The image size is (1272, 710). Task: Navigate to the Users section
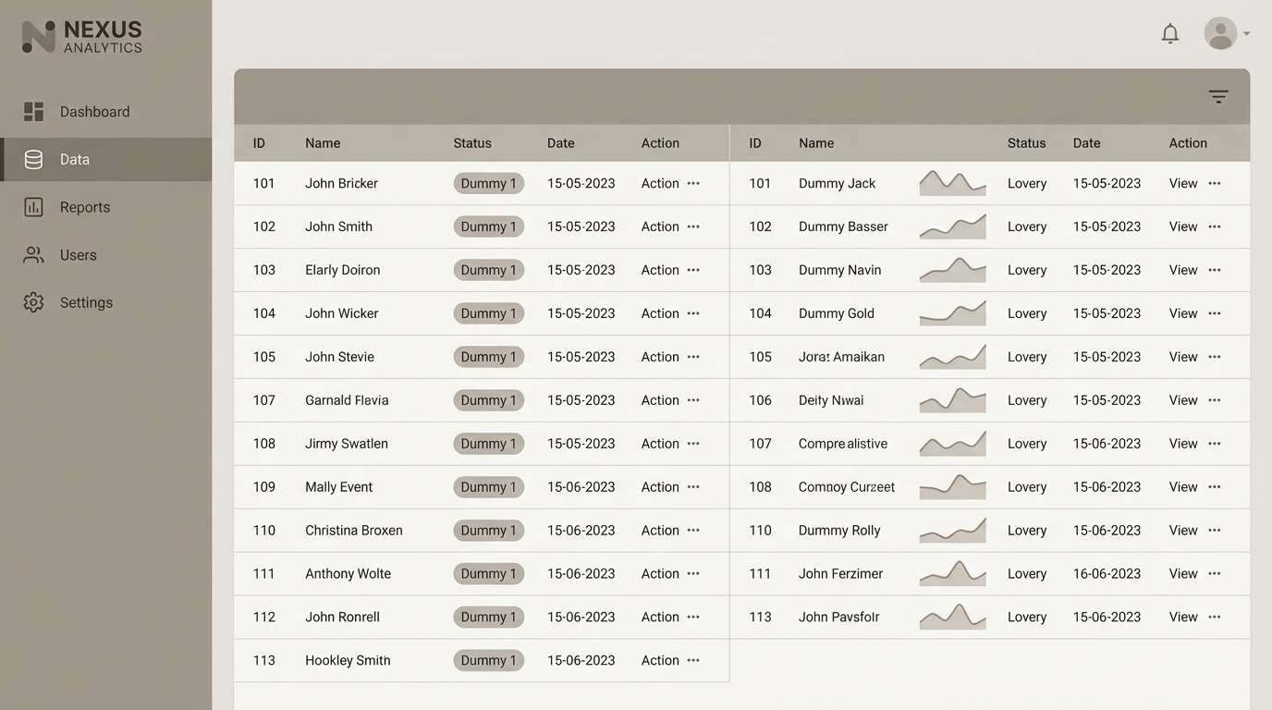tap(78, 255)
